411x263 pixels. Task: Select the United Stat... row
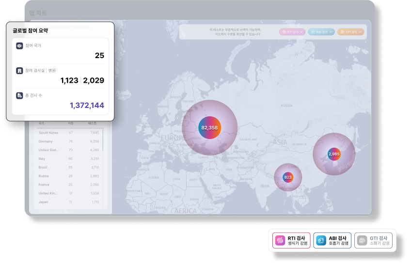(69, 150)
